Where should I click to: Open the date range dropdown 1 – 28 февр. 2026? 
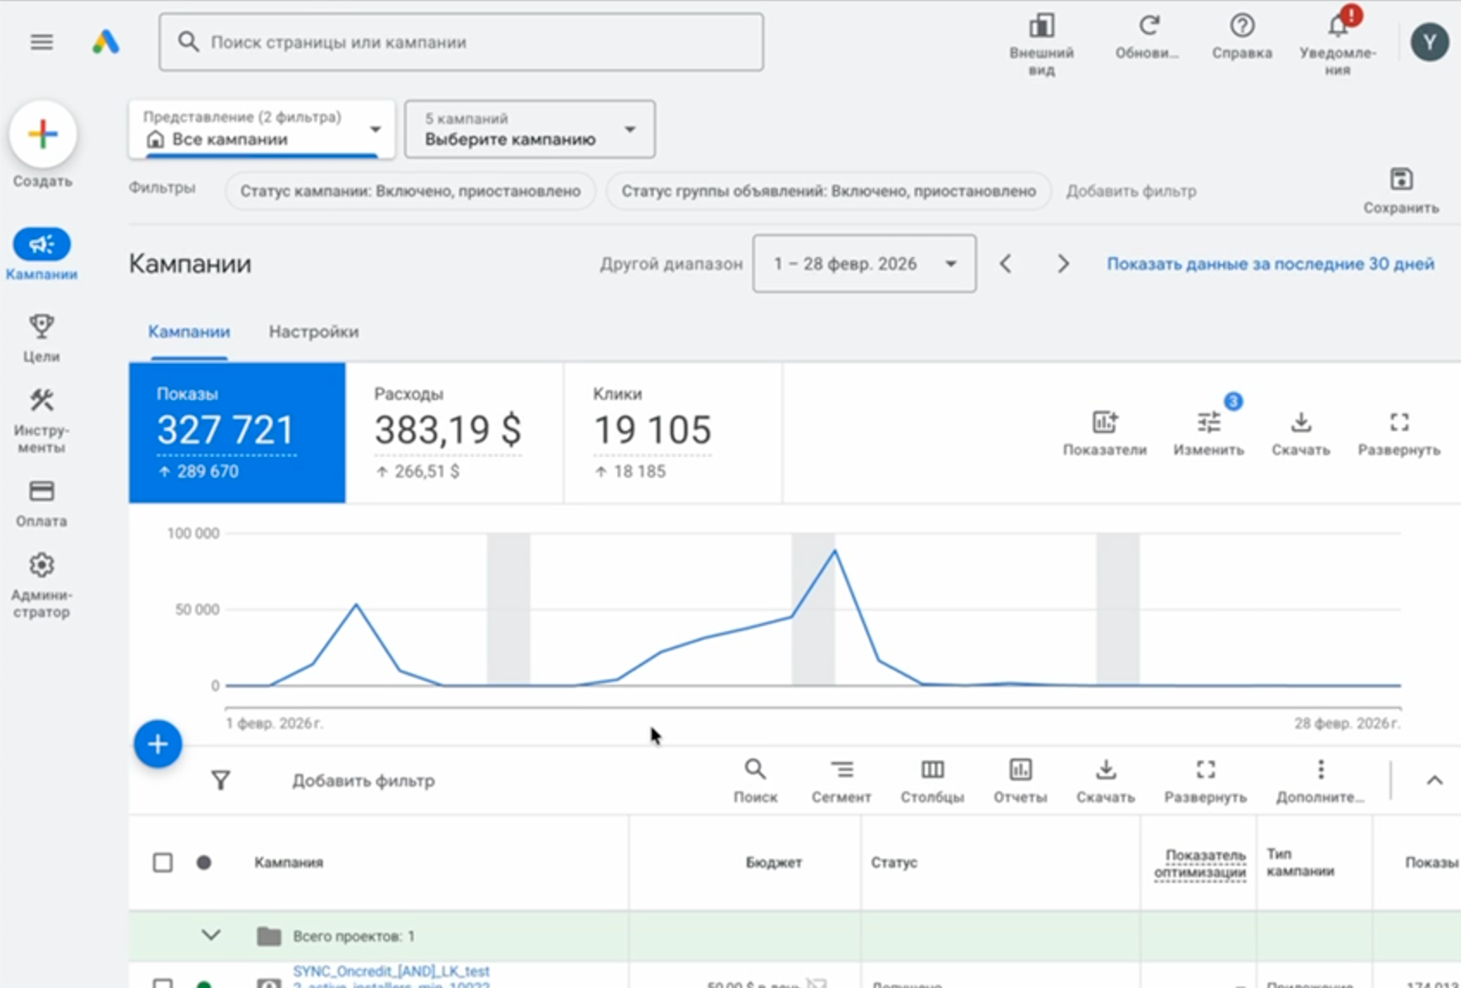coord(864,264)
